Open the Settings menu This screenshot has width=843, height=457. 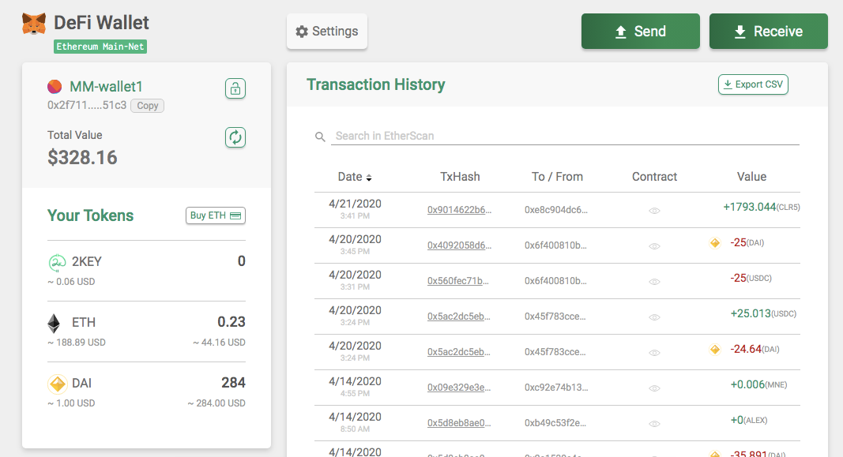coord(326,32)
